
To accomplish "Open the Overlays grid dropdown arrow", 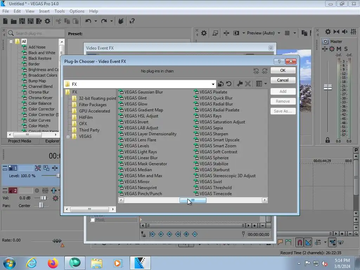I will coord(295,33).
